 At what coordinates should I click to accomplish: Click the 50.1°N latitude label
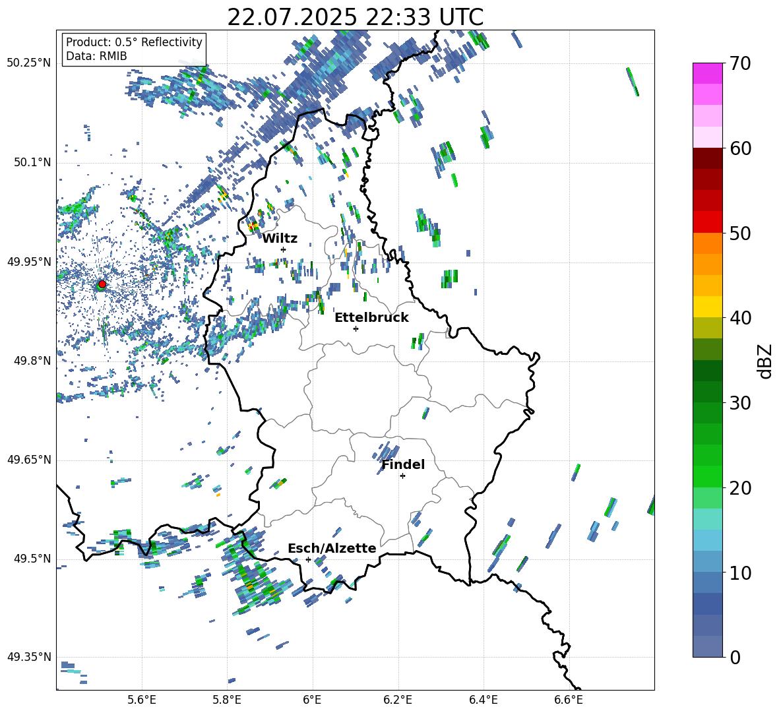[32, 162]
